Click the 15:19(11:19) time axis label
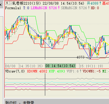 (91, 66)
